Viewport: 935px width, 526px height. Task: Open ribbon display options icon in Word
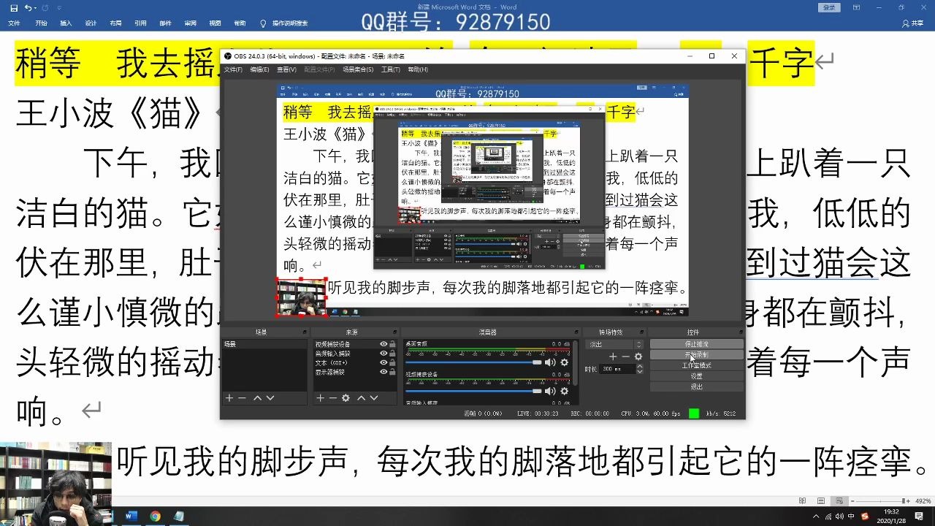click(x=855, y=7)
